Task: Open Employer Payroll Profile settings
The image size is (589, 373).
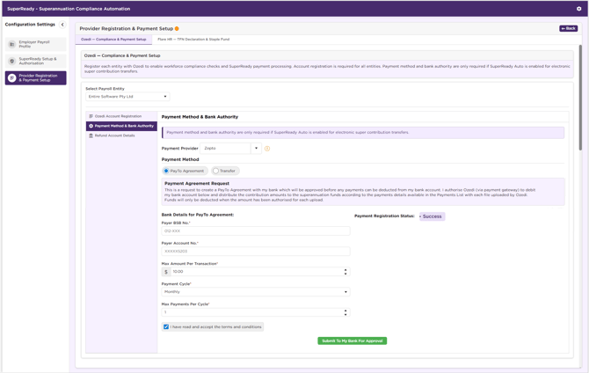Action: [36, 44]
